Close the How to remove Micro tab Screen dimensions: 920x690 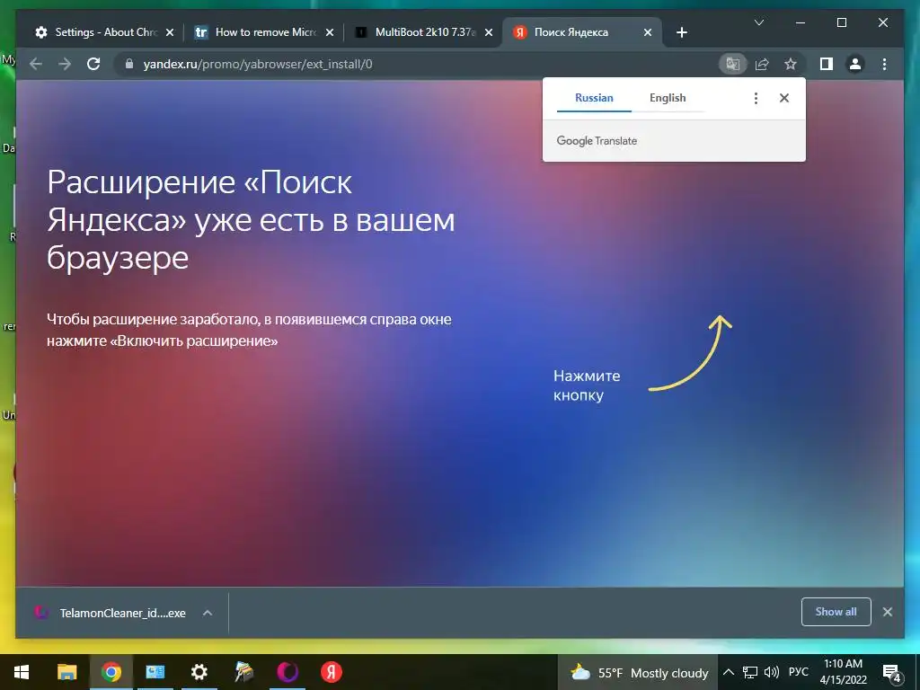coord(329,32)
